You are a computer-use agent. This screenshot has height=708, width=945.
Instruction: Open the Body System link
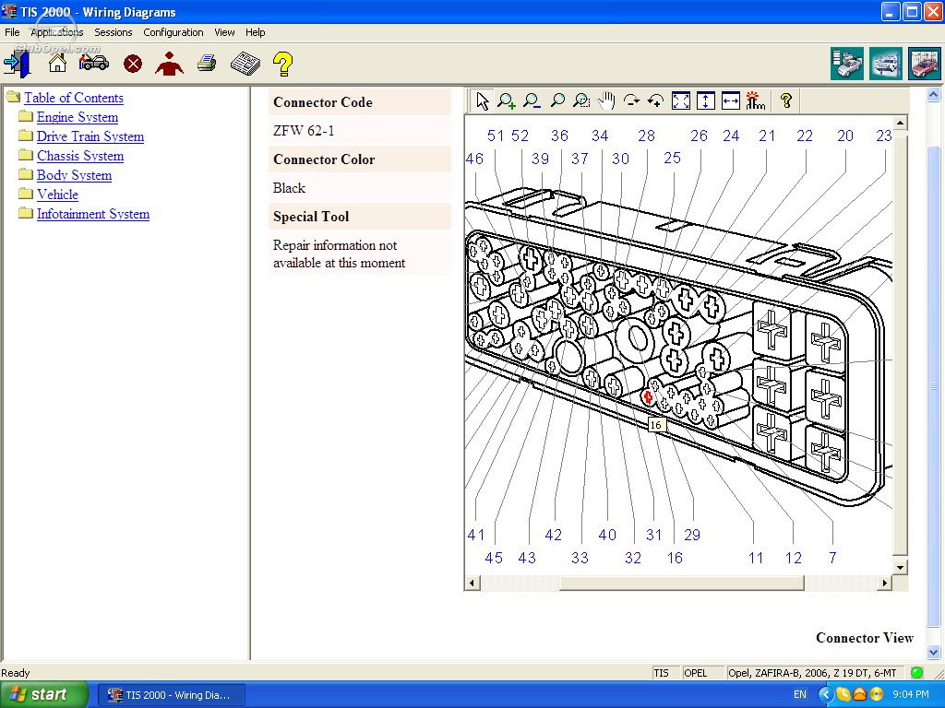(x=74, y=174)
